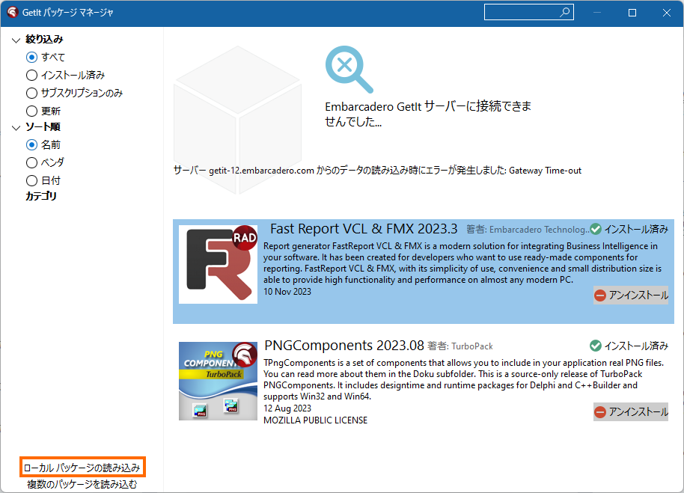The image size is (684, 493).
Task: Click the green installed checkmark on Fast Report
Action: [x=595, y=229]
